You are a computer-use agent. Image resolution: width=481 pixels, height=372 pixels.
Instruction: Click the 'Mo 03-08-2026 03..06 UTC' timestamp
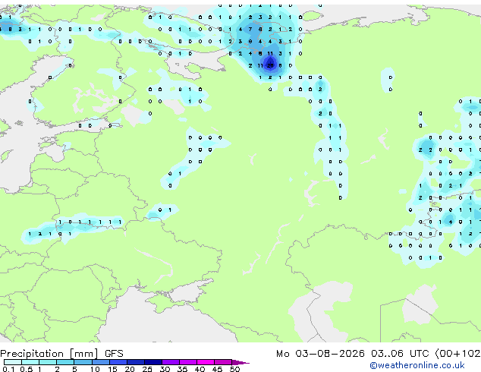pyautogui.click(x=352, y=354)
